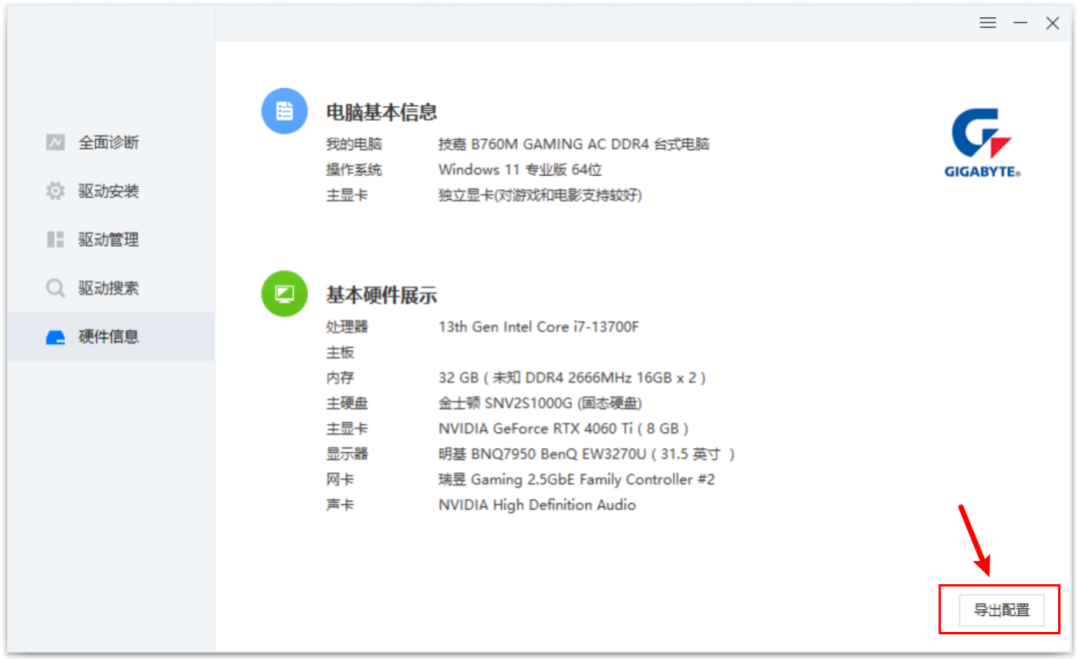
Task: Click the 明基 BNQ7950 BenQ EW3270U value
Action: 587,454
